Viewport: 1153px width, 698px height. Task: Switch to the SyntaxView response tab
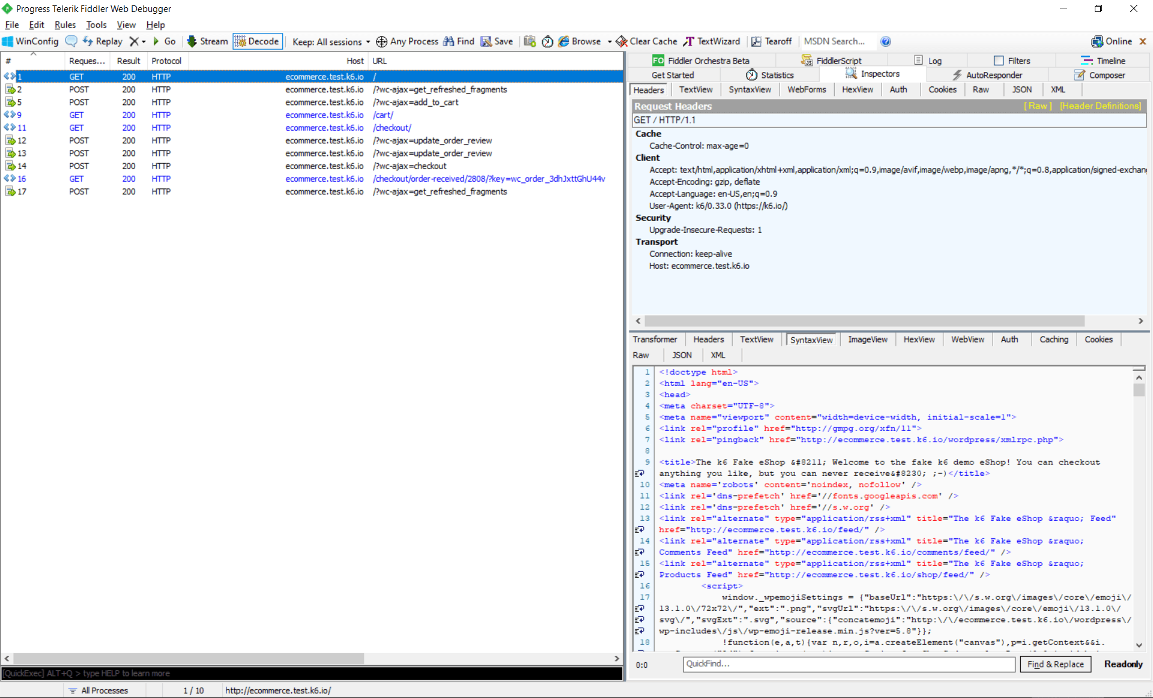(x=811, y=339)
